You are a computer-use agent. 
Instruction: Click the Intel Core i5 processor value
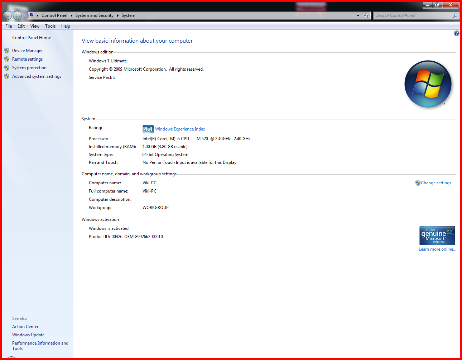tap(196, 139)
